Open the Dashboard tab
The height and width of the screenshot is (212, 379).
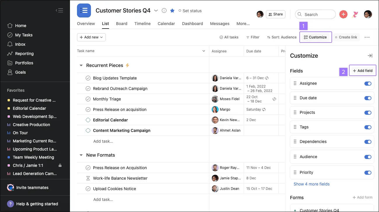pos(192,24)
